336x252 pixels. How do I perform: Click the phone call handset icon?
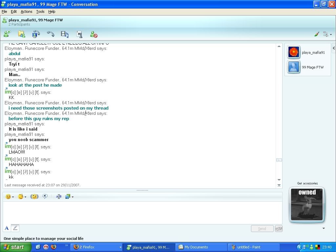(x=50, y=34)
